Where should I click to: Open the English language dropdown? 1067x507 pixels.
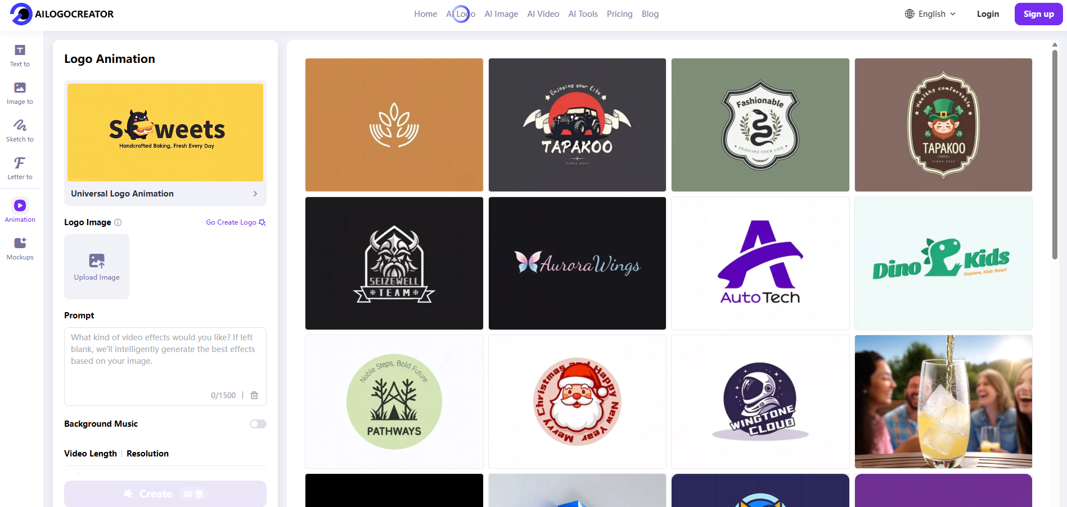tap(930, 14)
